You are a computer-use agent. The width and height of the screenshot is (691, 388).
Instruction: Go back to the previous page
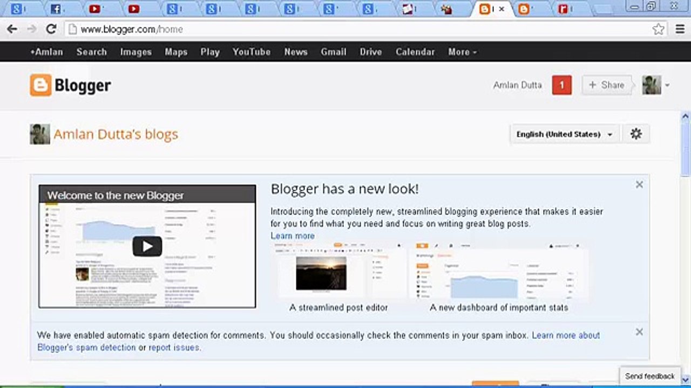click(x=12, y=29)
